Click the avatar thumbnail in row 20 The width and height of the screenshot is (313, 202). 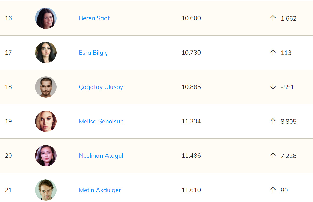(x=46, y=156)
